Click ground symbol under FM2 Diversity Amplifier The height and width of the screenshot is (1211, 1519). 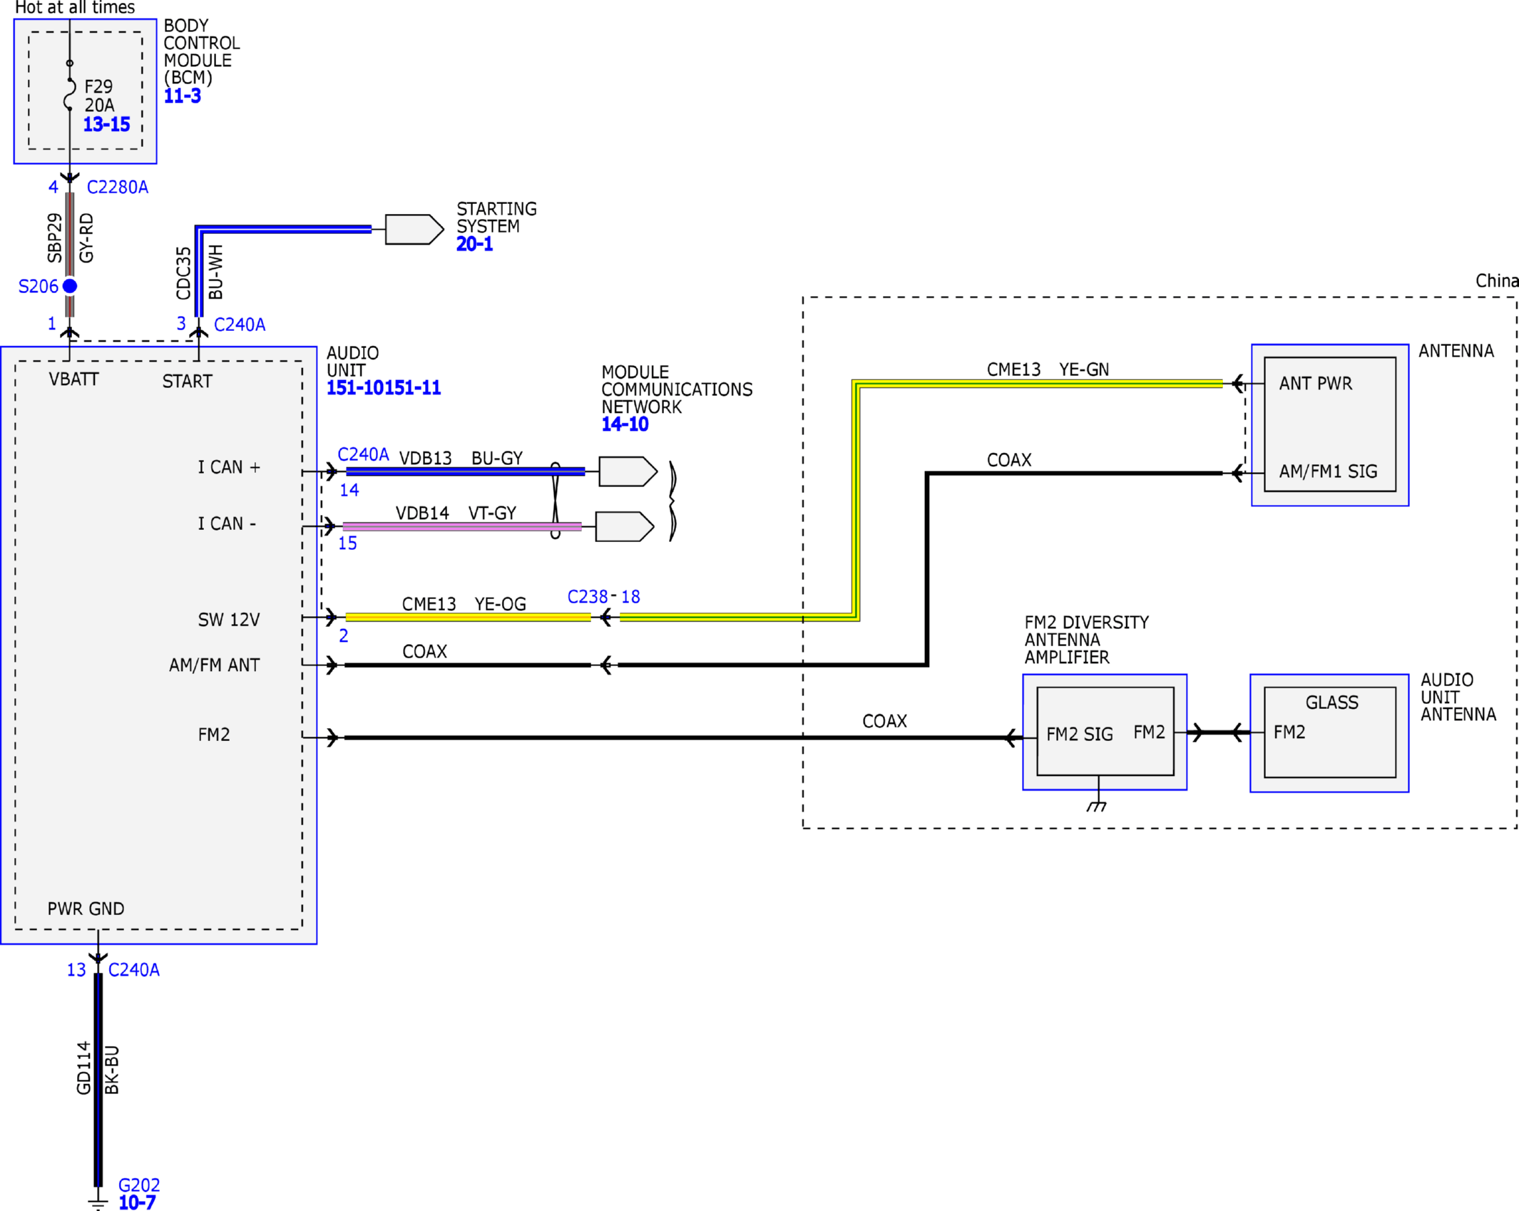[x=1097, y=806]
